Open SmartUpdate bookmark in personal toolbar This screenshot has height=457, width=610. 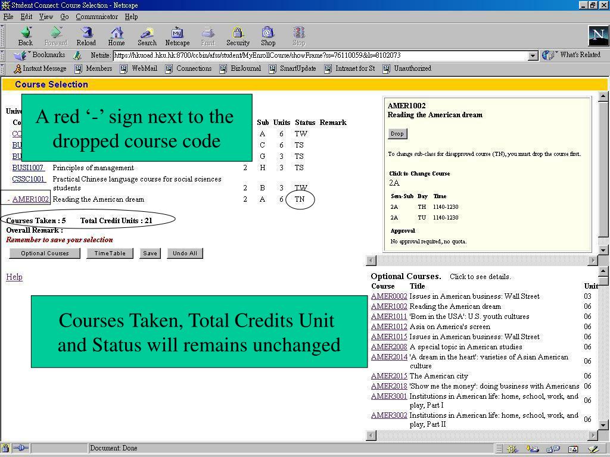292,68
